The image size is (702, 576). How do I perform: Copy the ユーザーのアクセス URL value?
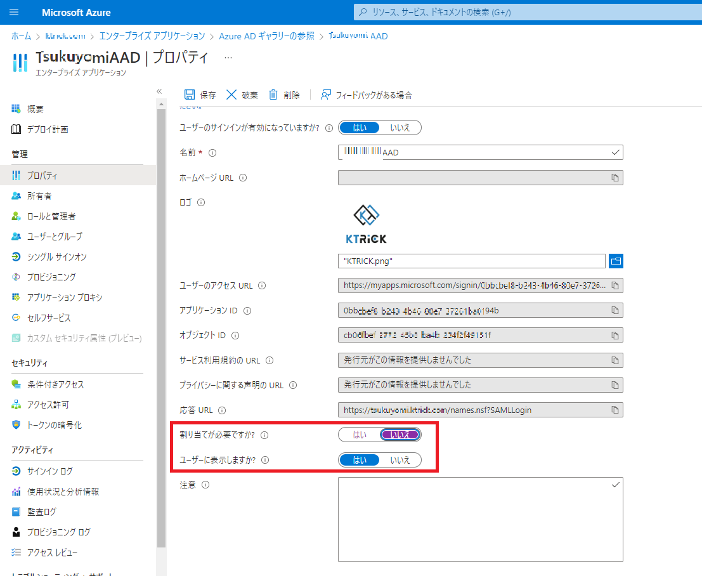(615, 285)
